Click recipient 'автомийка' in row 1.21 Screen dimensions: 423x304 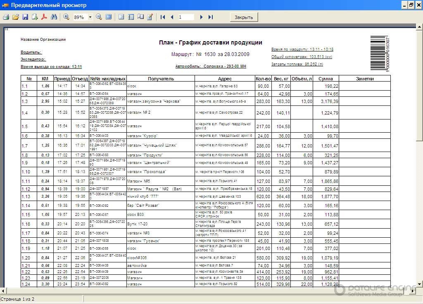pyautogui.click(x=137, y=266)
